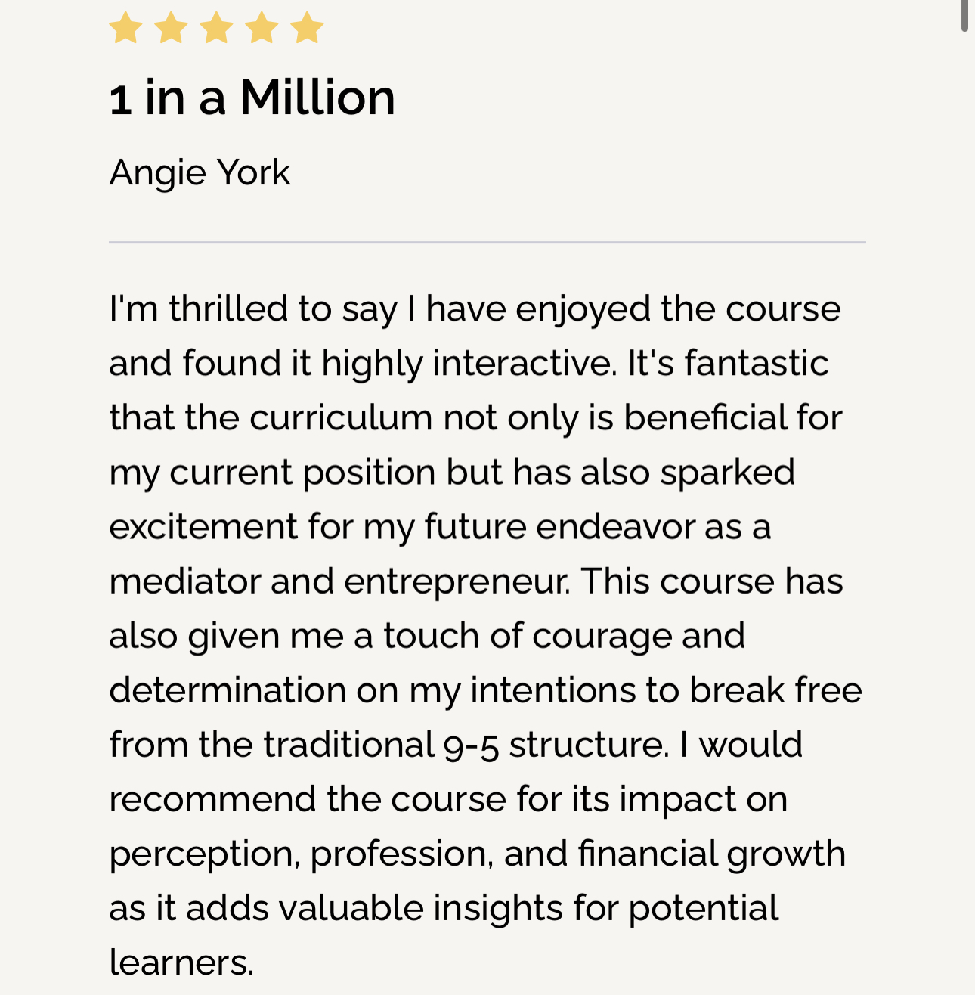Click the reviewer name Angie York

click(200, 172)
